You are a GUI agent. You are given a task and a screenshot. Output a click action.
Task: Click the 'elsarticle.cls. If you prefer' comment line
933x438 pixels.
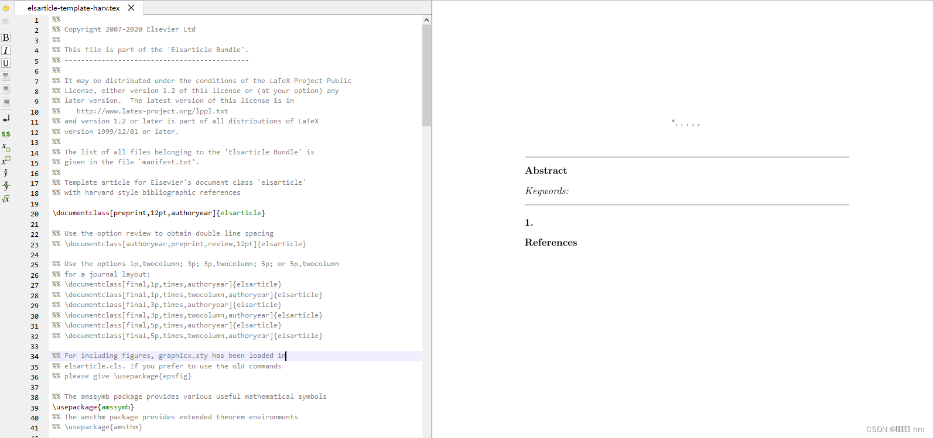point(167,366)
